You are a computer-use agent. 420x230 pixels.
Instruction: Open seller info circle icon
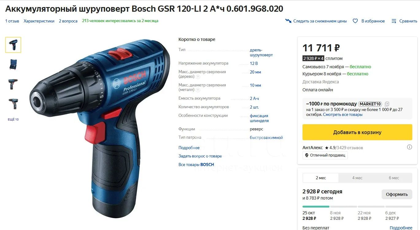coord(409,147)
